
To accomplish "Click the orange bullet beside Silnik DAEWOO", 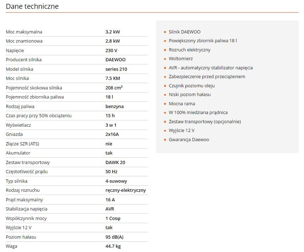I will click(x=165, y=32).
